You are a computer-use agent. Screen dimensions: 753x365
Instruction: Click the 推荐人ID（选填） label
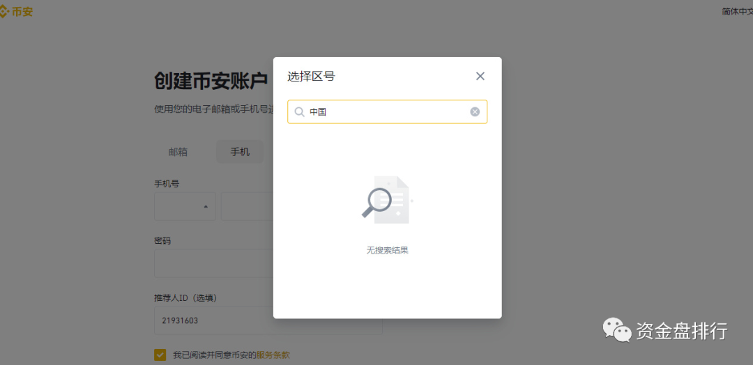186,298
